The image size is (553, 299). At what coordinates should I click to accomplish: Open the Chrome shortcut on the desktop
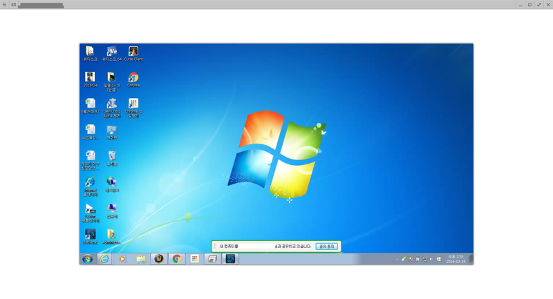(x=133, y=79)
